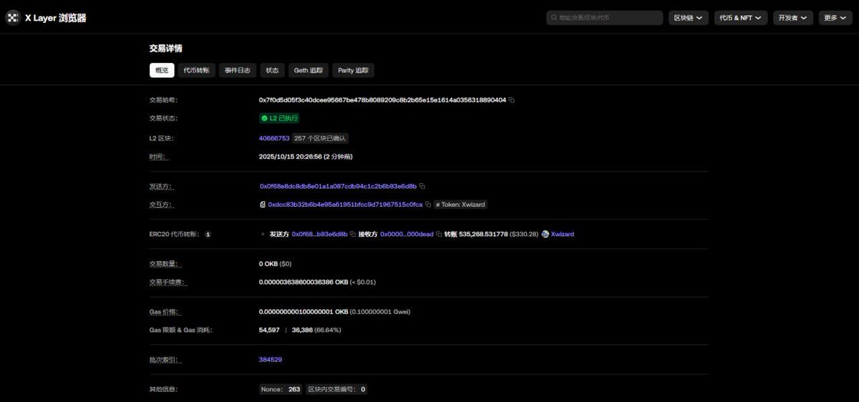859x402 pixels.
Task: Click the gas limit value 54,597
Action: tap(269, 330)
